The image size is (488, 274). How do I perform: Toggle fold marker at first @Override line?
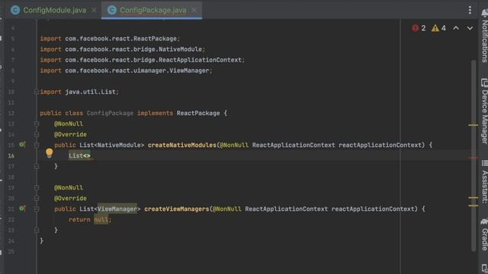coord(37,135)
